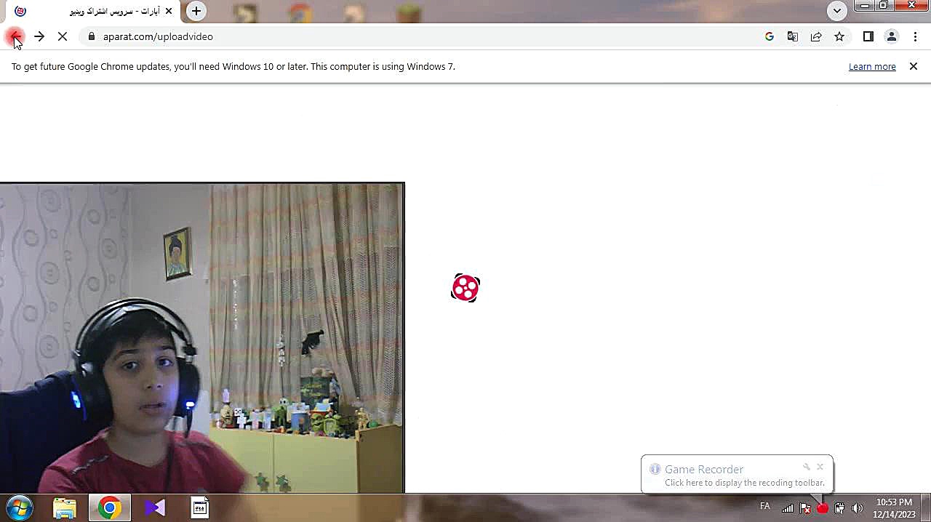
Task: Open Chrome's three-dot menu
Action: point(916,36)
